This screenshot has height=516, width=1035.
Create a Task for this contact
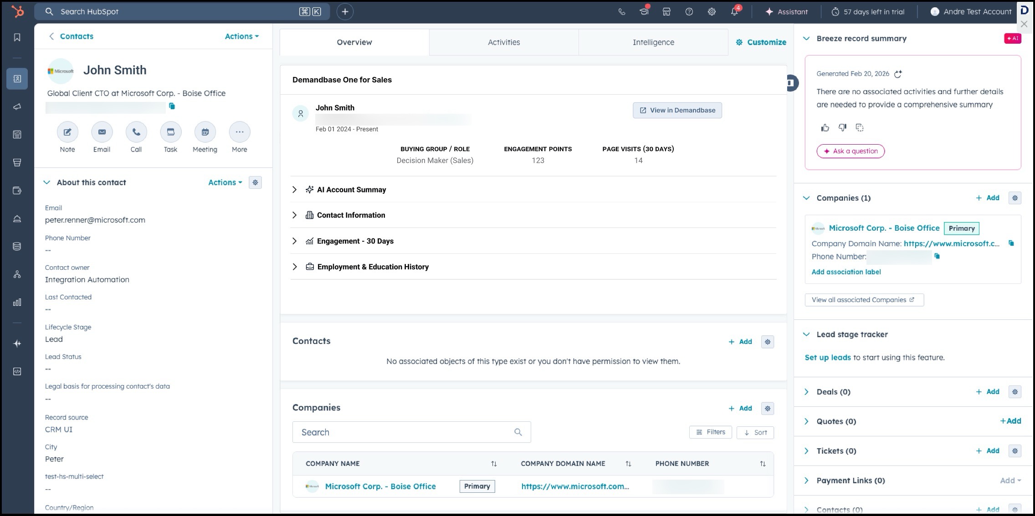(171, 132)
